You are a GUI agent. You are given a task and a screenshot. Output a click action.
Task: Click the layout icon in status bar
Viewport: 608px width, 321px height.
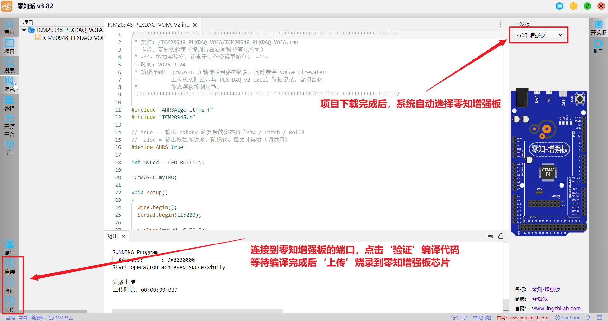point(599,318)
